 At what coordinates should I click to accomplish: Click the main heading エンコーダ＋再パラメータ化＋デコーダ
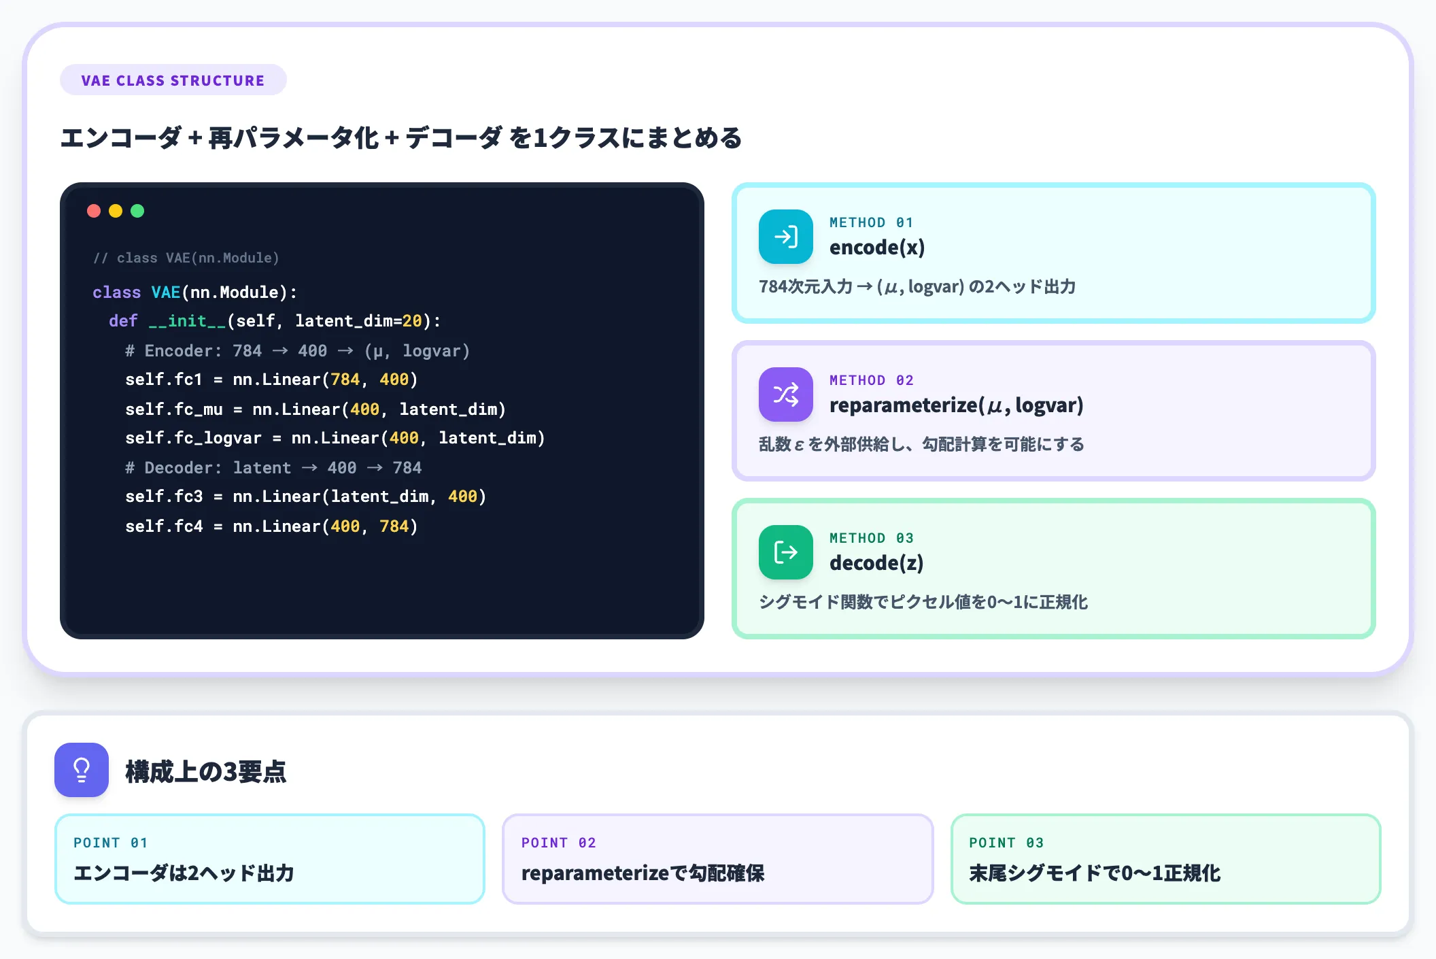tap(401, 137)
